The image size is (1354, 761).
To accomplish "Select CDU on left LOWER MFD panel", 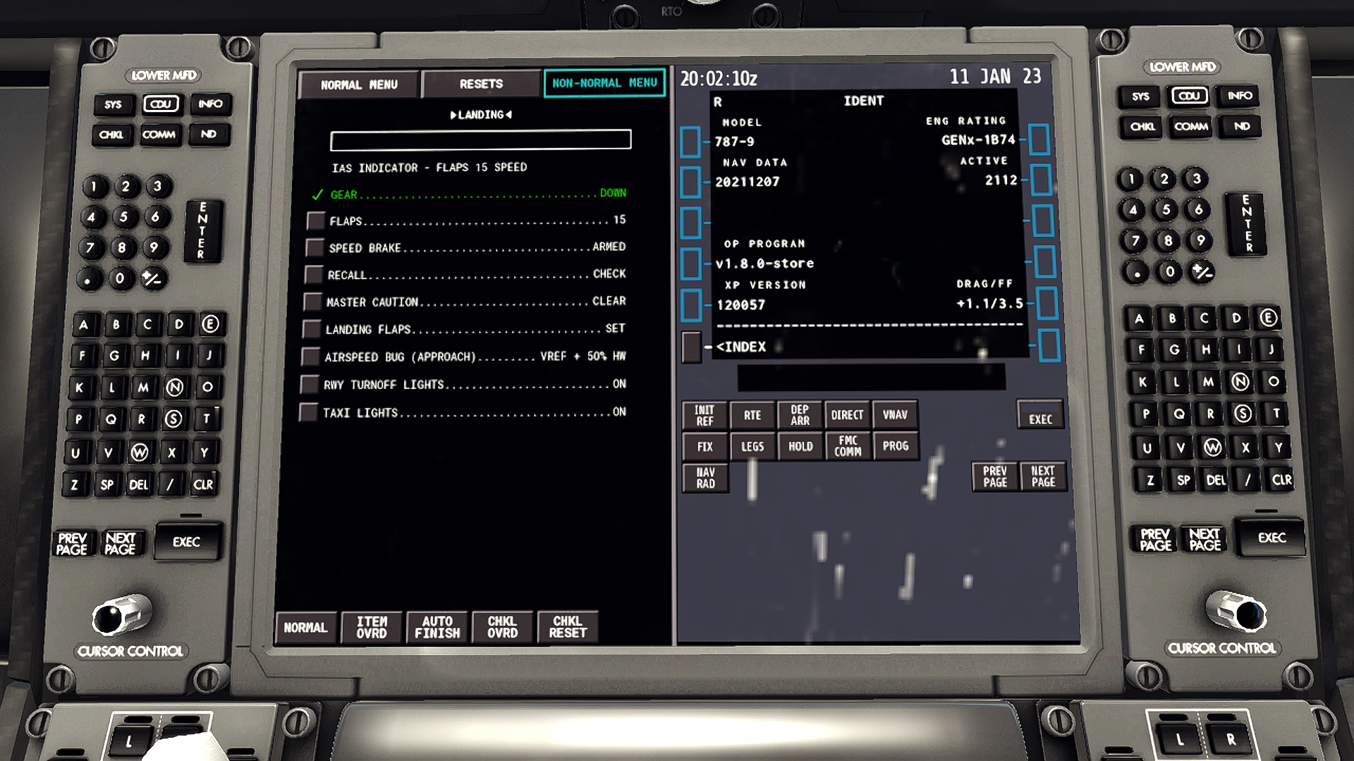I will (161, 104).
